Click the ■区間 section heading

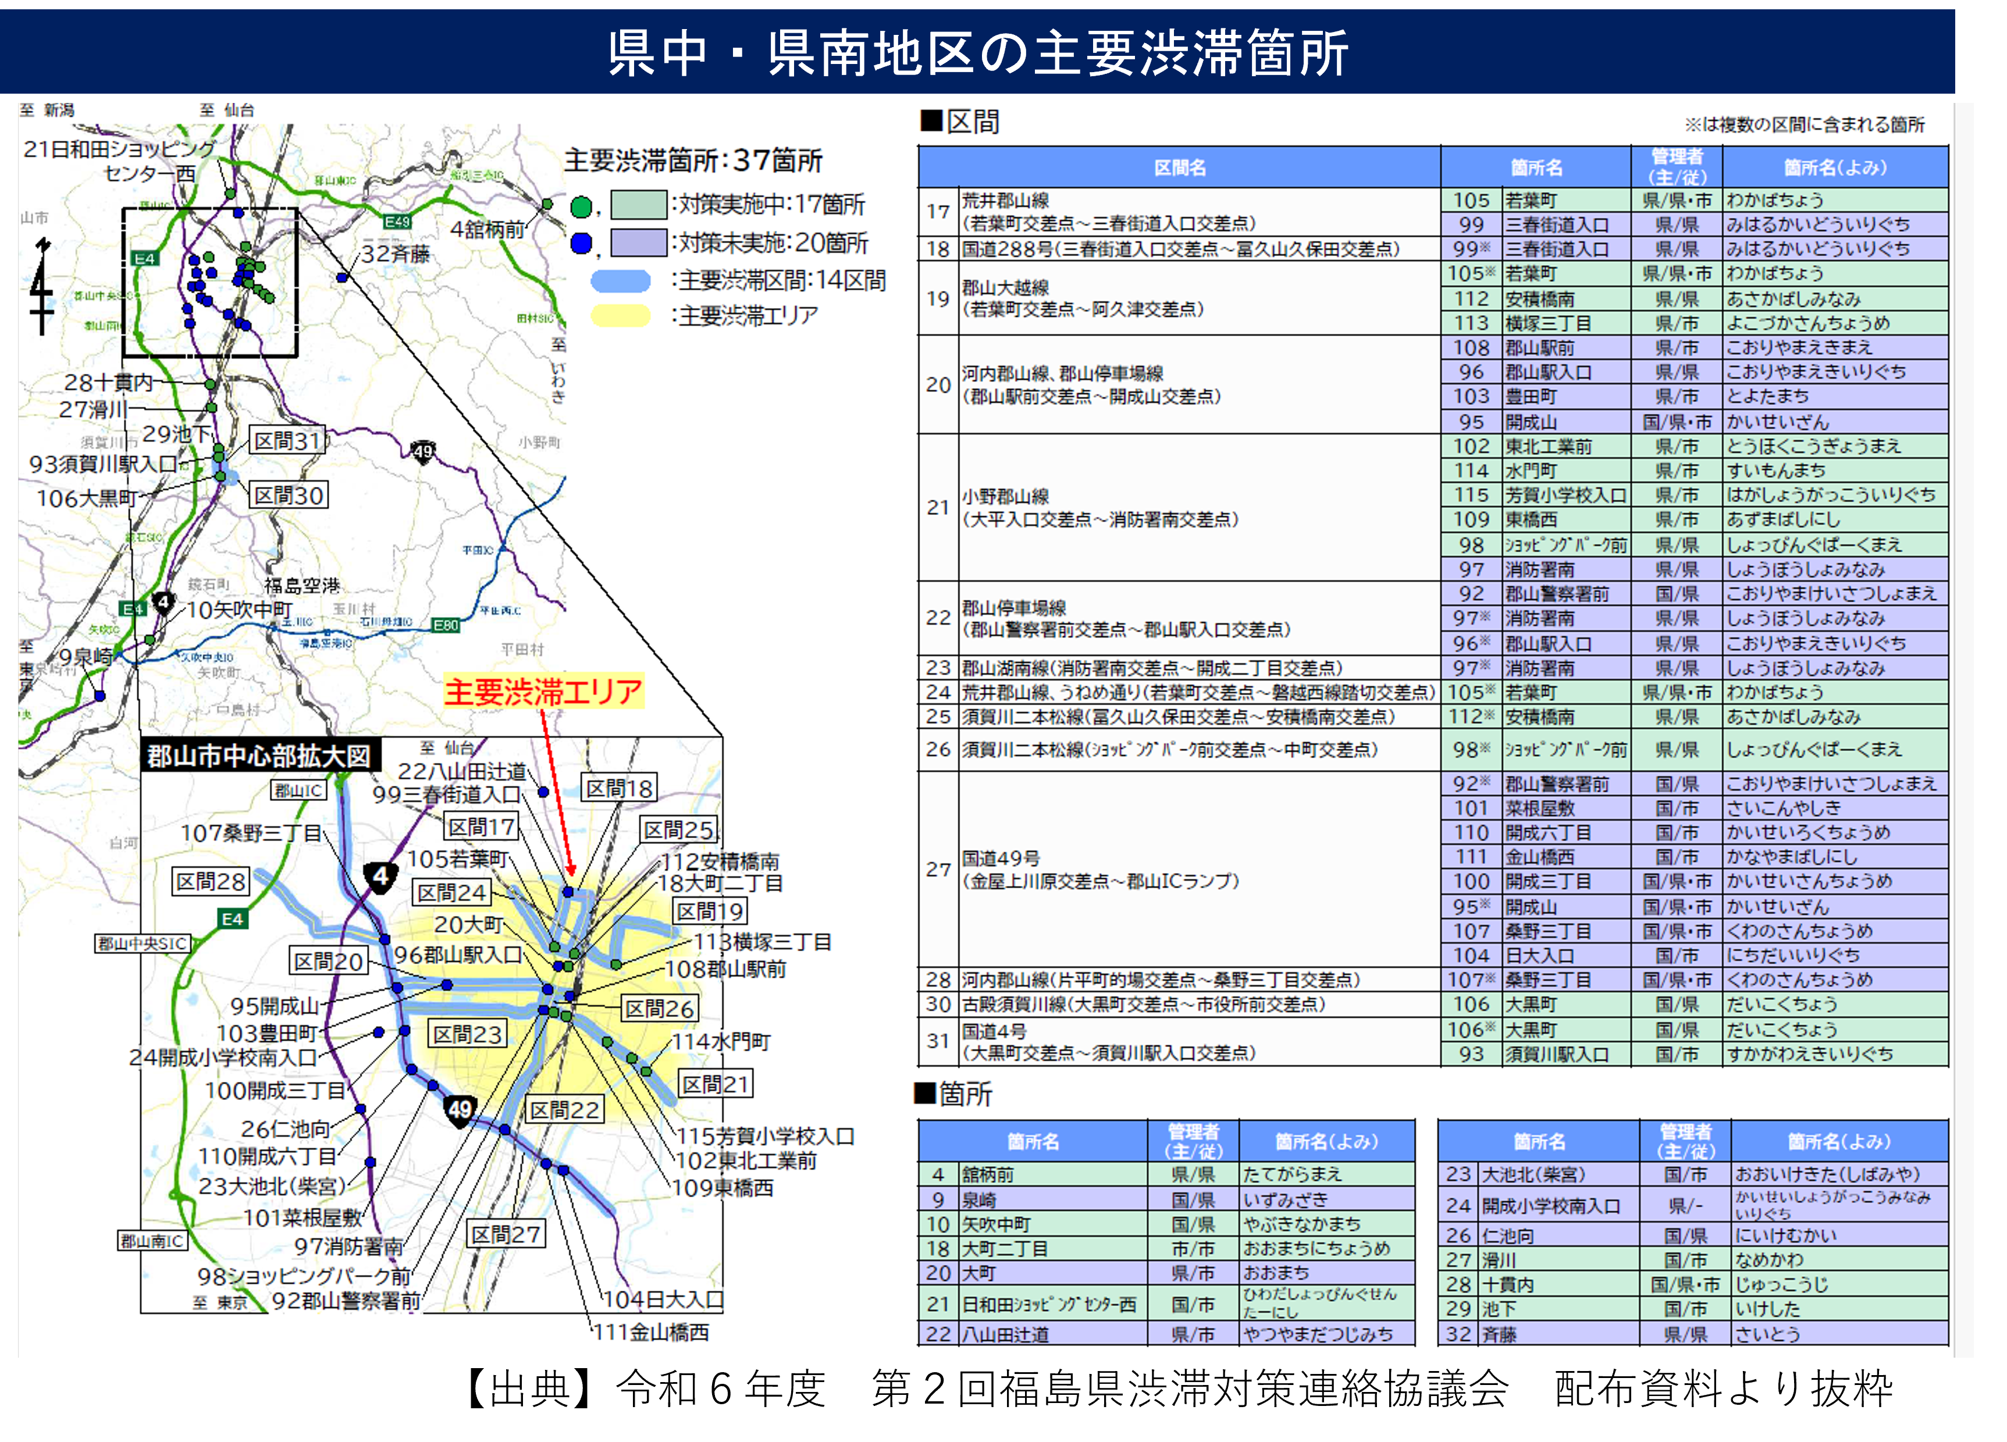tap(960, 121)
